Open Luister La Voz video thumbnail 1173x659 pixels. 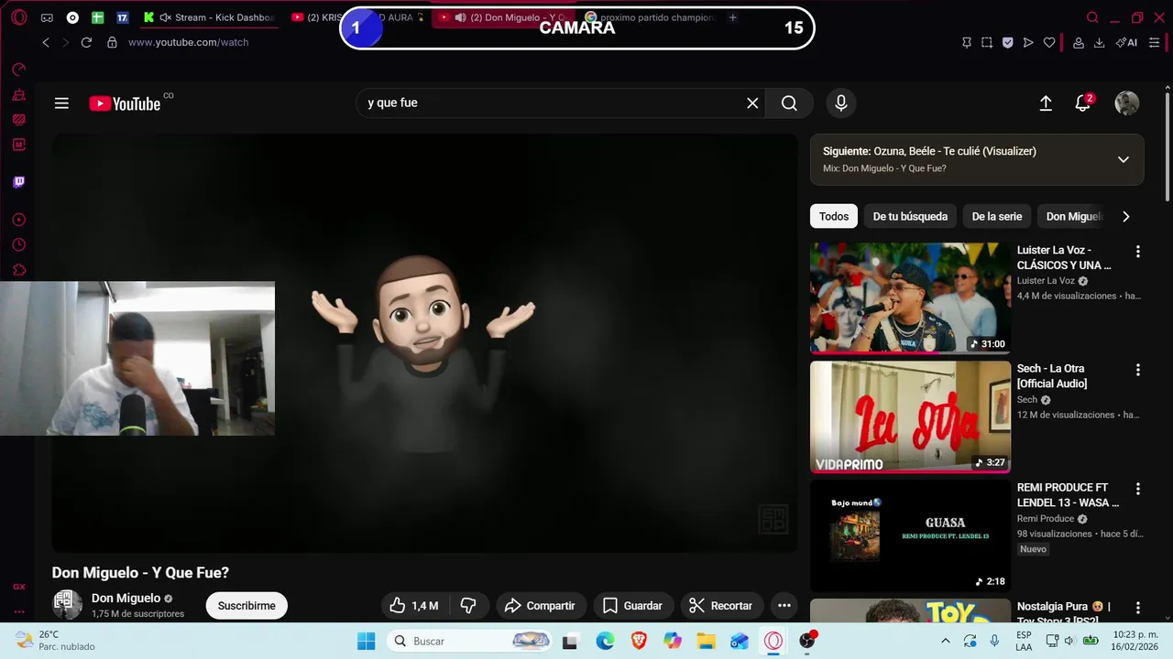[910, 297]
